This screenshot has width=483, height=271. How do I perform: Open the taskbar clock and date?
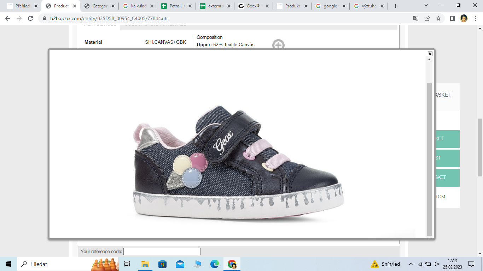pyautogui.click(x=452, y=264)
